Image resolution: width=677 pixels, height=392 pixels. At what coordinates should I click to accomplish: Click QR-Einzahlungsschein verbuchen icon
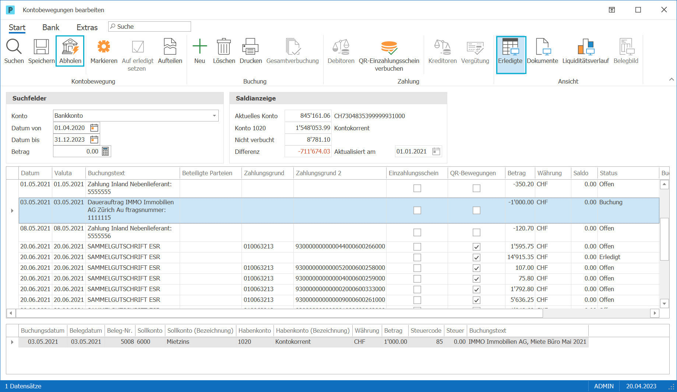coord(389,47)
